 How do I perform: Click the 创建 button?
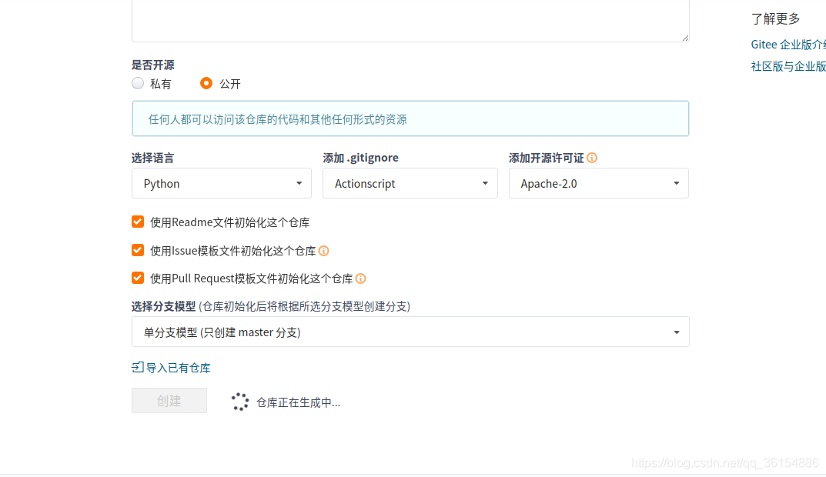pos(169,401)
